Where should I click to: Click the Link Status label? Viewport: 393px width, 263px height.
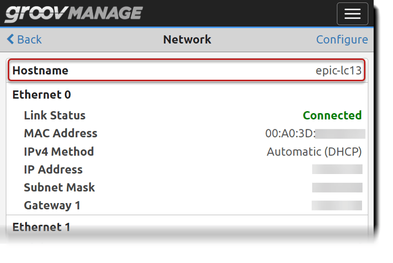click(55, 116)
